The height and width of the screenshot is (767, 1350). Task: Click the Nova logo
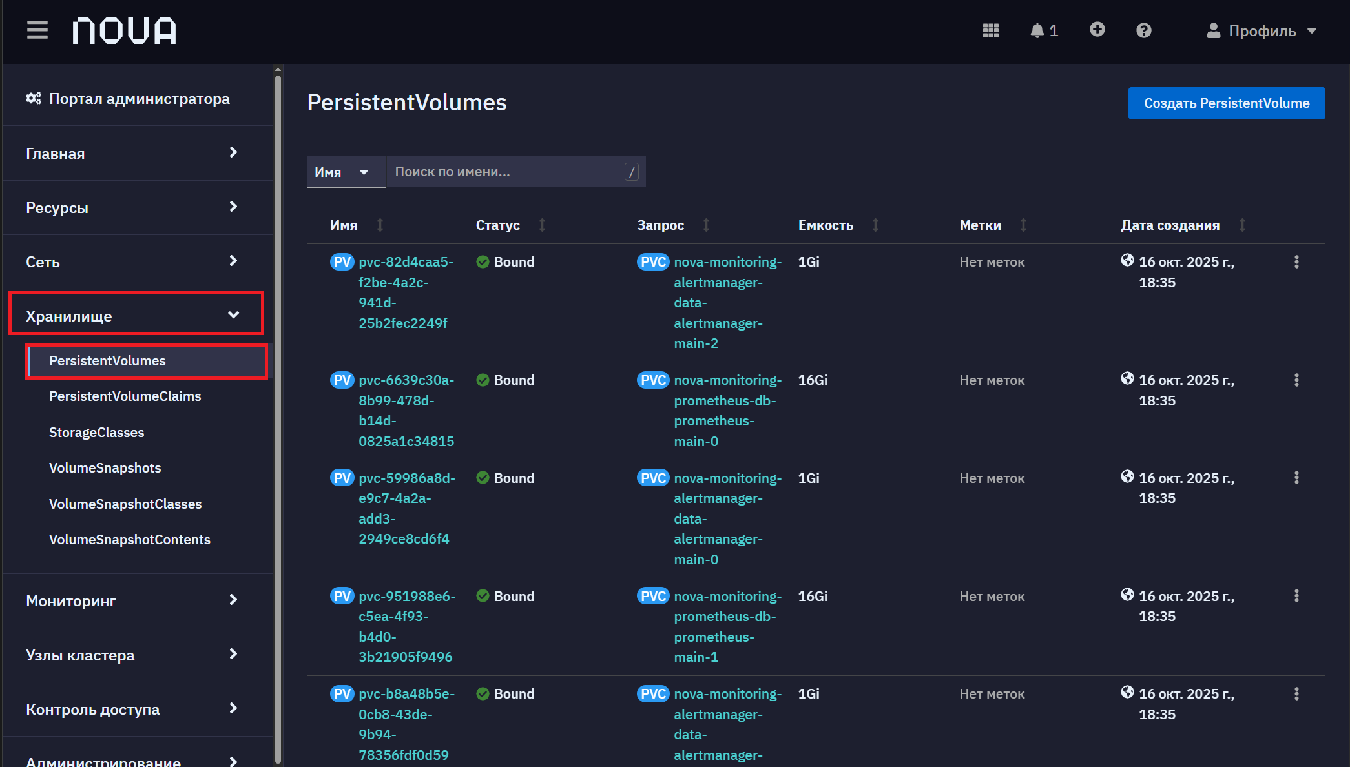pyautogui.click(x=124, y=30)
